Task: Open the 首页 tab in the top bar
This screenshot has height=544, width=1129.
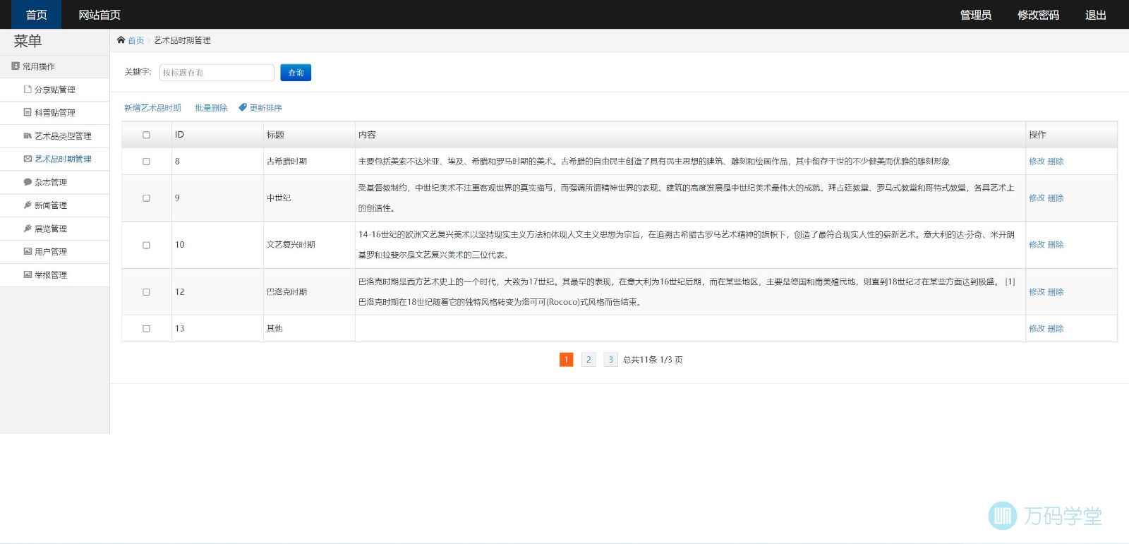Action: pos(37,15)
